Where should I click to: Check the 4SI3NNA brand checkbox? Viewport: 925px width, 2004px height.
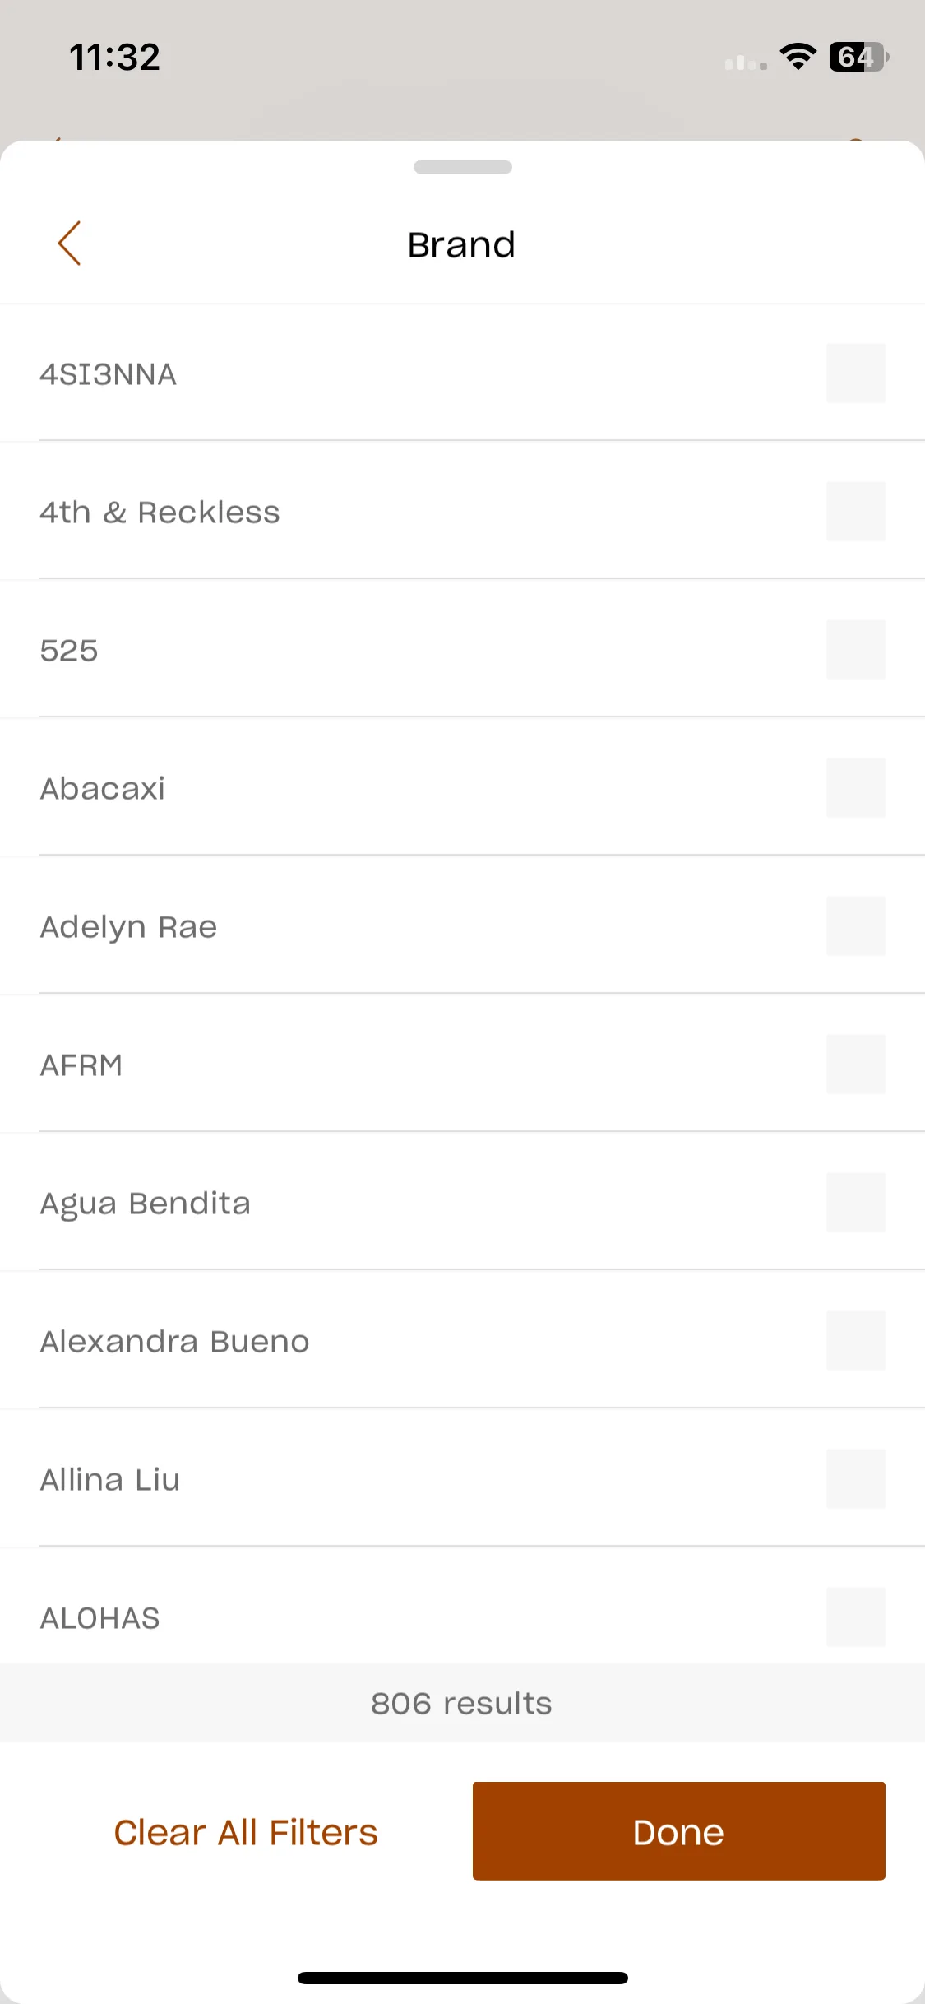856,373
